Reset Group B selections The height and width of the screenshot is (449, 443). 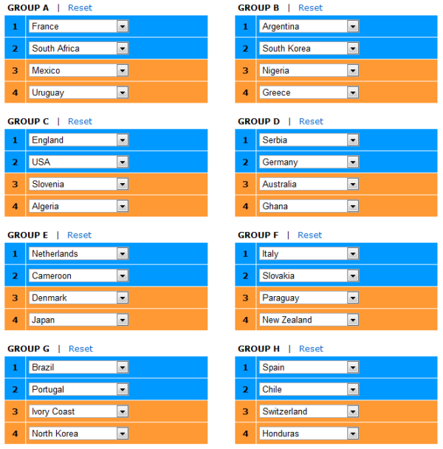click(310, 7)
